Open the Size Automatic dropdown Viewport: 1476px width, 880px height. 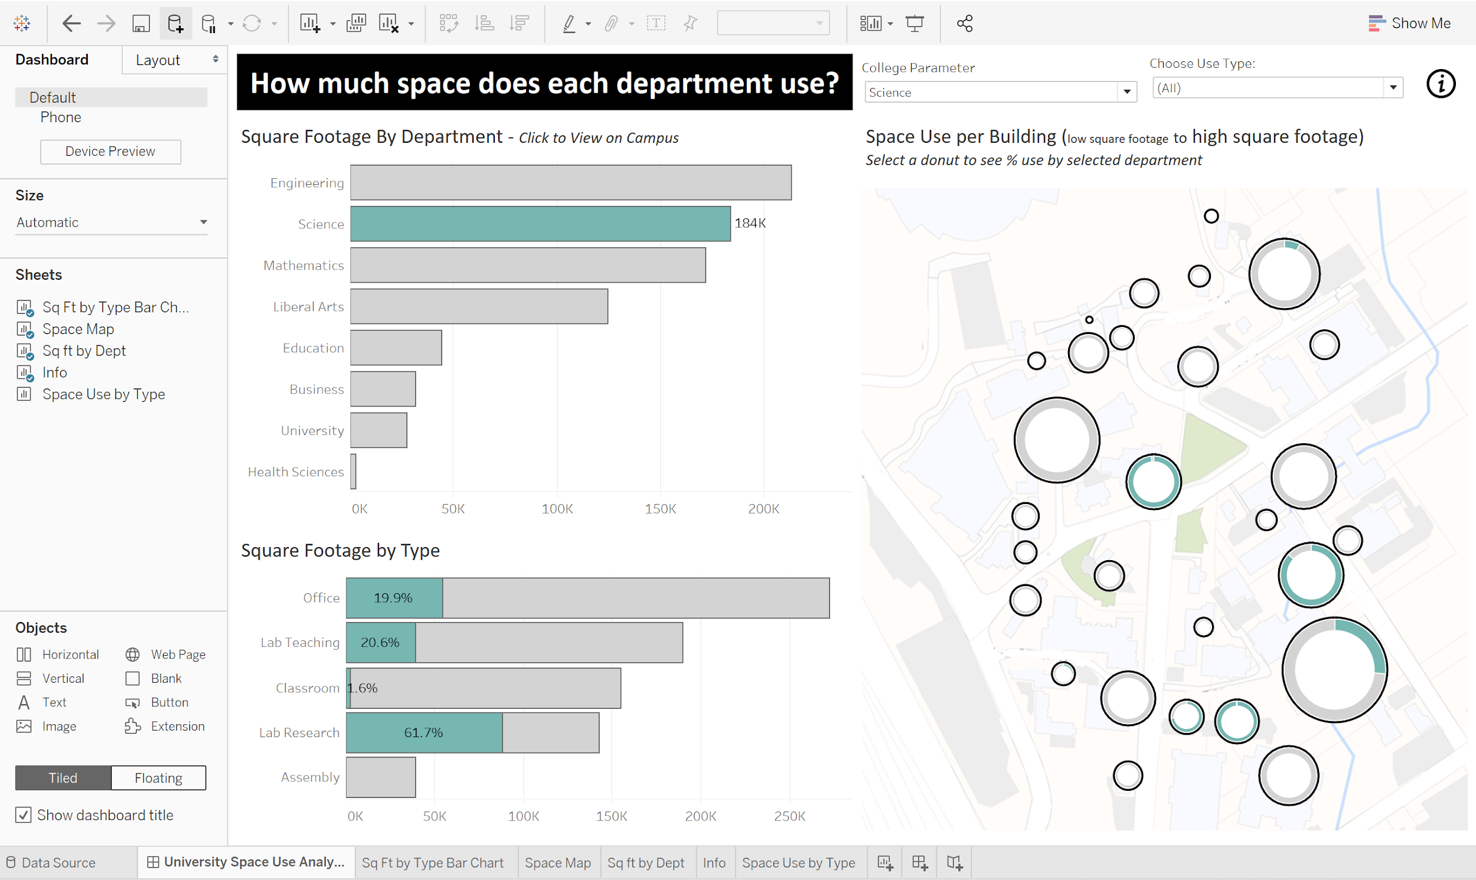[112, 223]
